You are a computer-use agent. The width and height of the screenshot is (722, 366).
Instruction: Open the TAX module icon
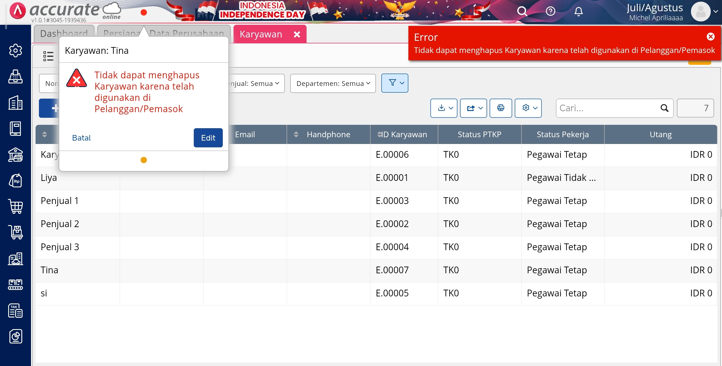point(16,310)
